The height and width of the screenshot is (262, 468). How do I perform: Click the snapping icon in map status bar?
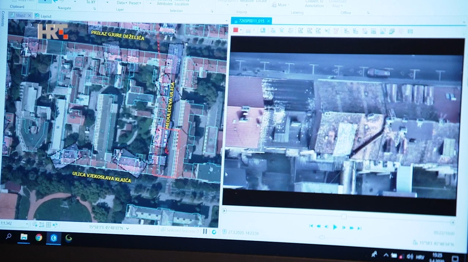coord(35,224)
